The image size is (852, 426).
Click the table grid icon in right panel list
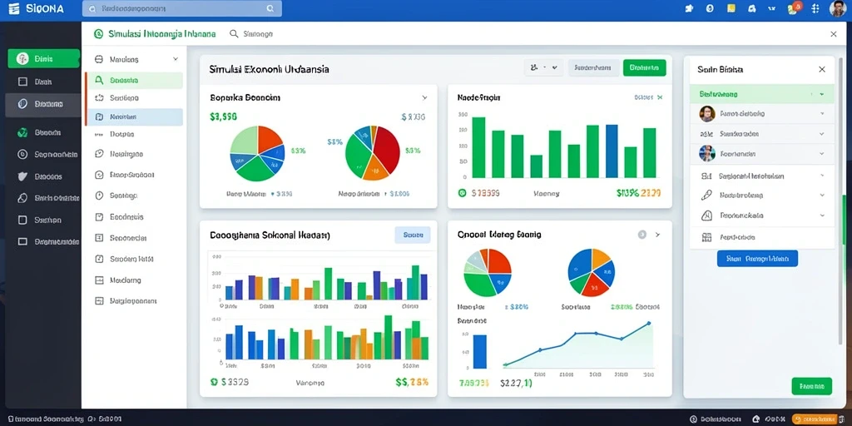tap(706, 237)
